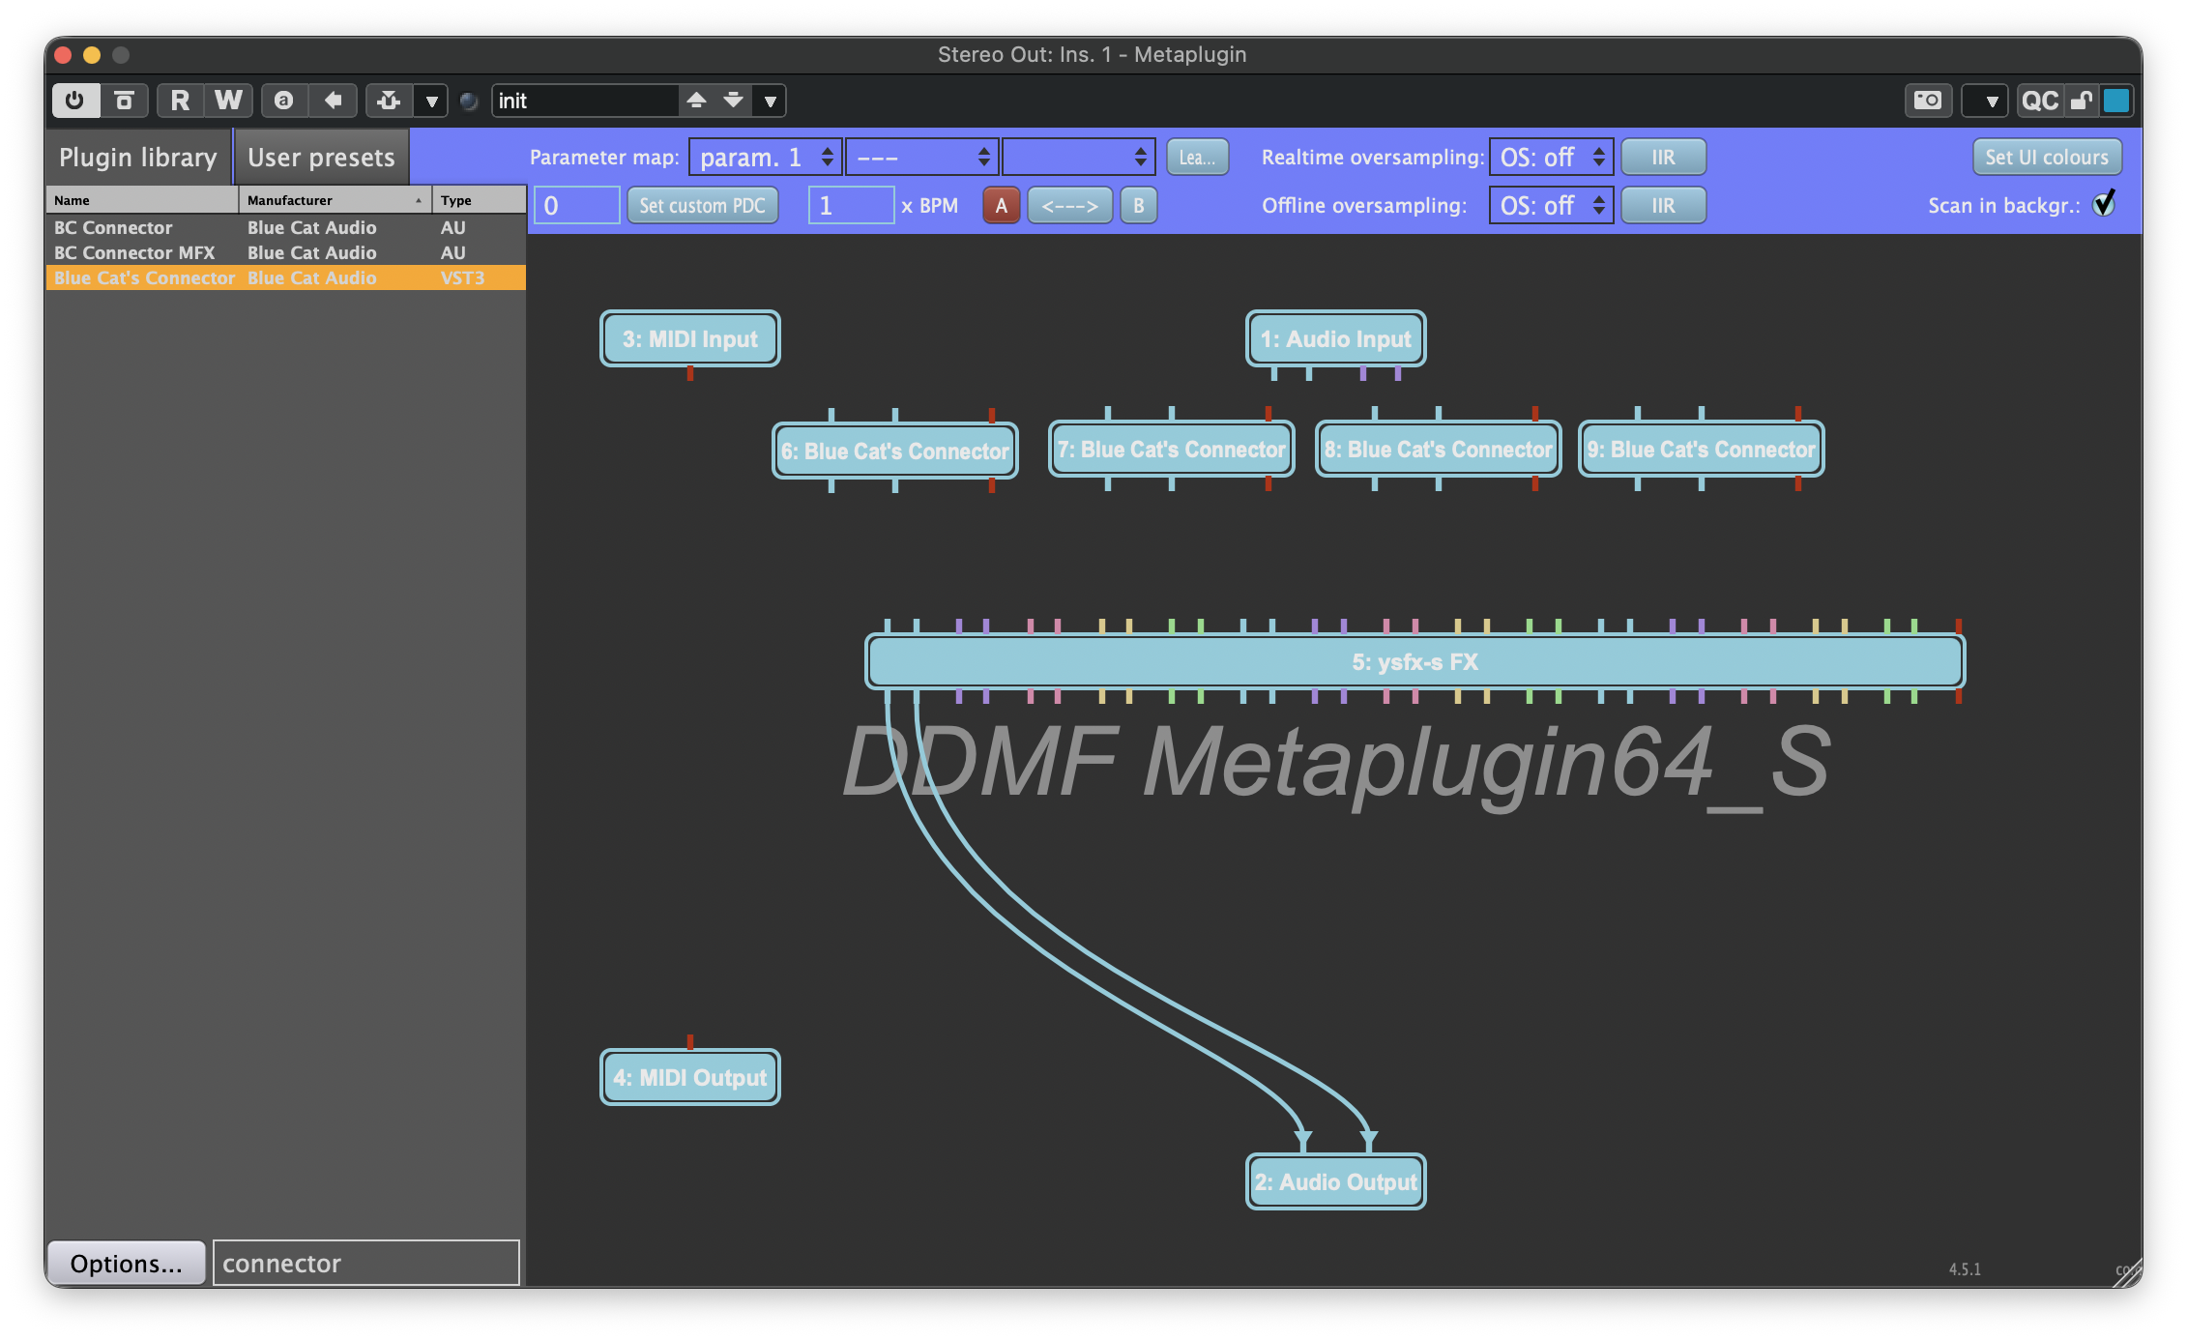Click the blue color square in toolbar

2116,101
